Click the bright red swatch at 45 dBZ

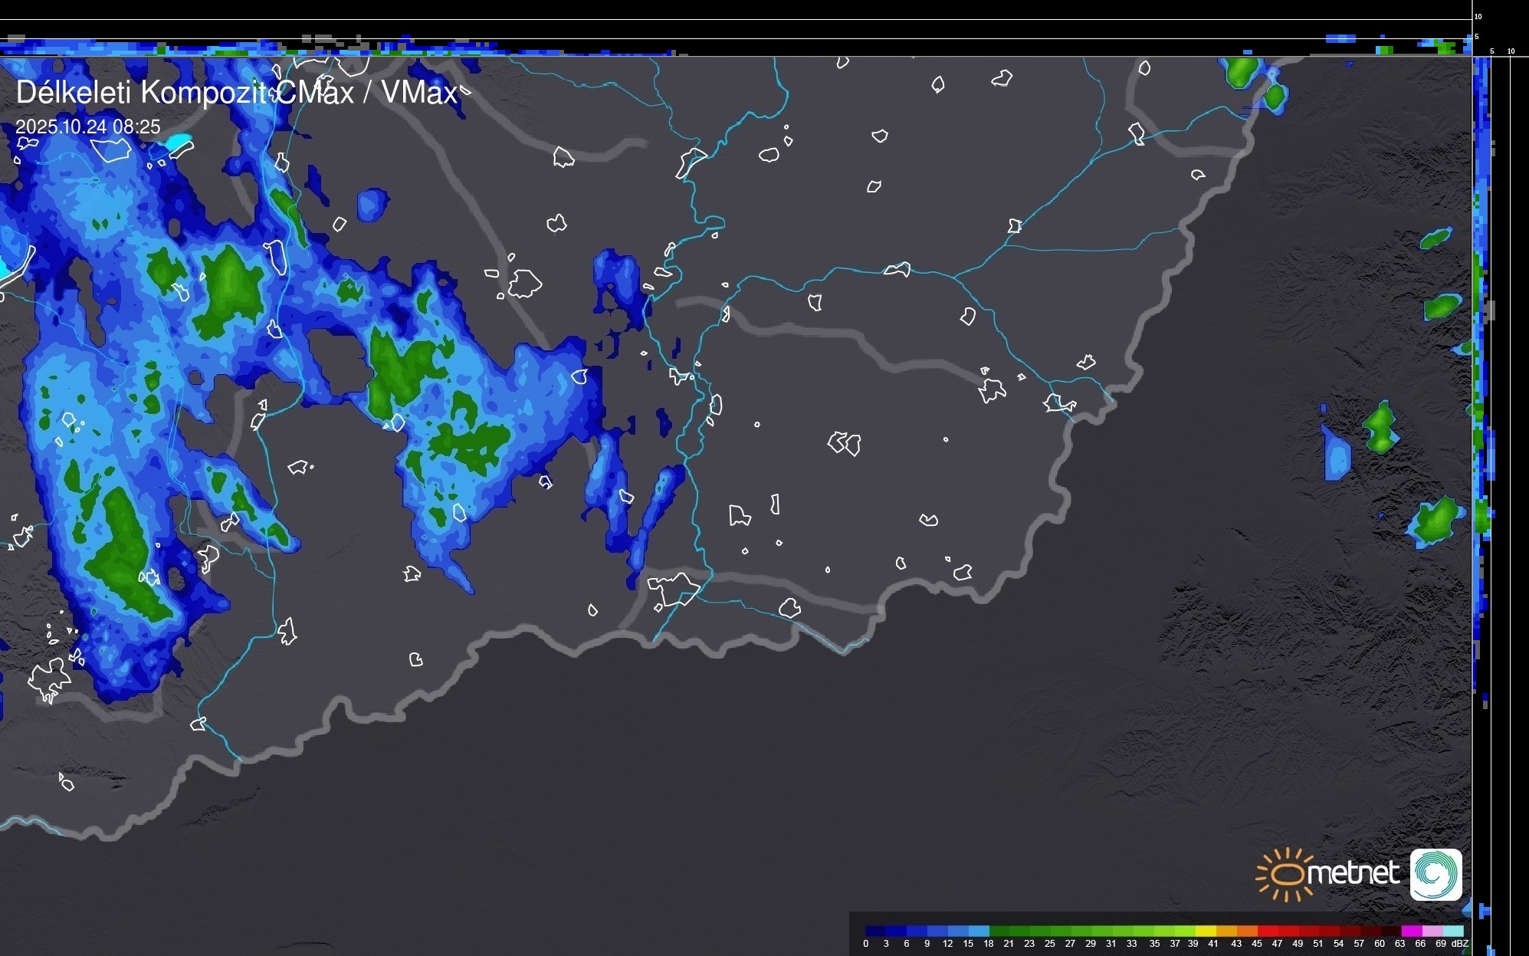point(1267,931)
